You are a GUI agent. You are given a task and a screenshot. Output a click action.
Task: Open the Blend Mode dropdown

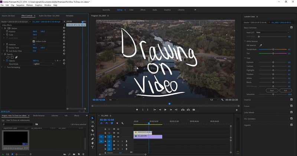point(43,64)
